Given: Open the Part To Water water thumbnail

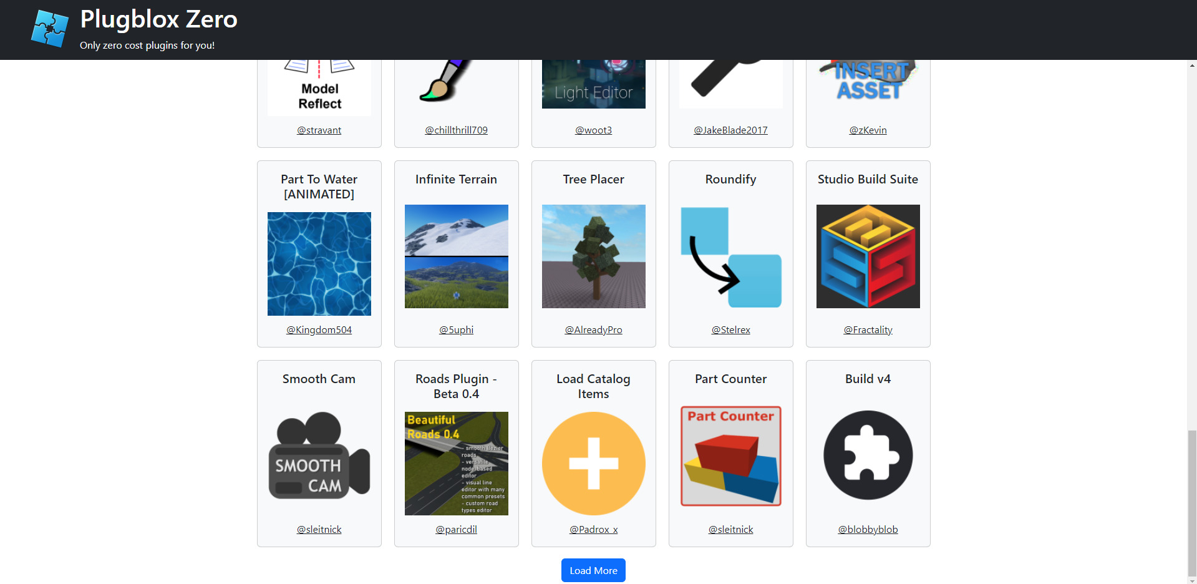Looking at the screenshot, I should pyautogui.click(x=319, y=263).
